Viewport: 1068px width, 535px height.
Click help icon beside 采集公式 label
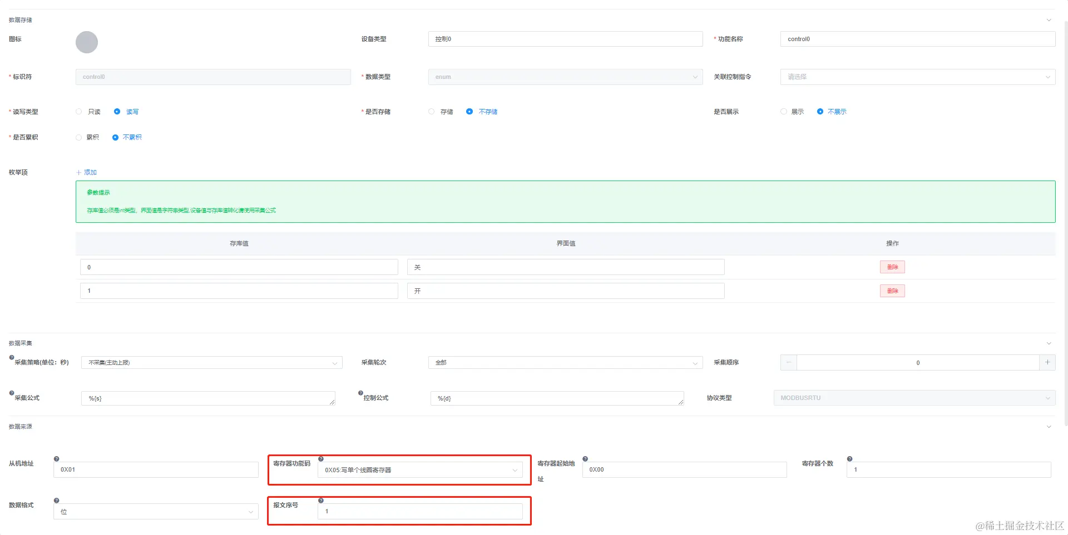(12, 393)
